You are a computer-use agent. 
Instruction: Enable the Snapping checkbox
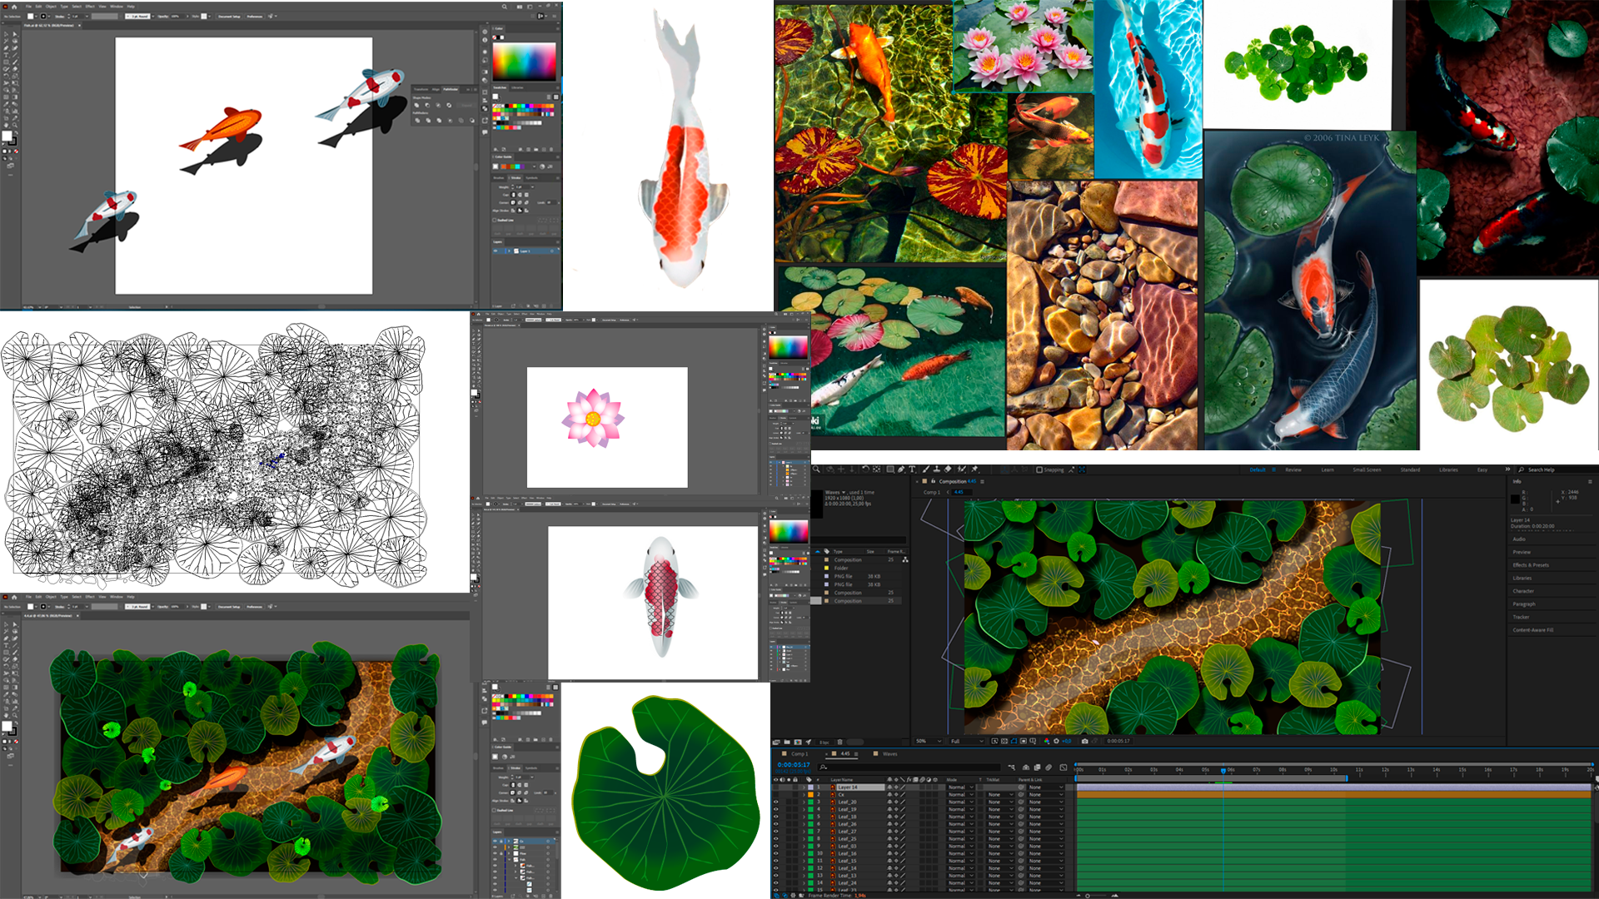[1039, 469]
